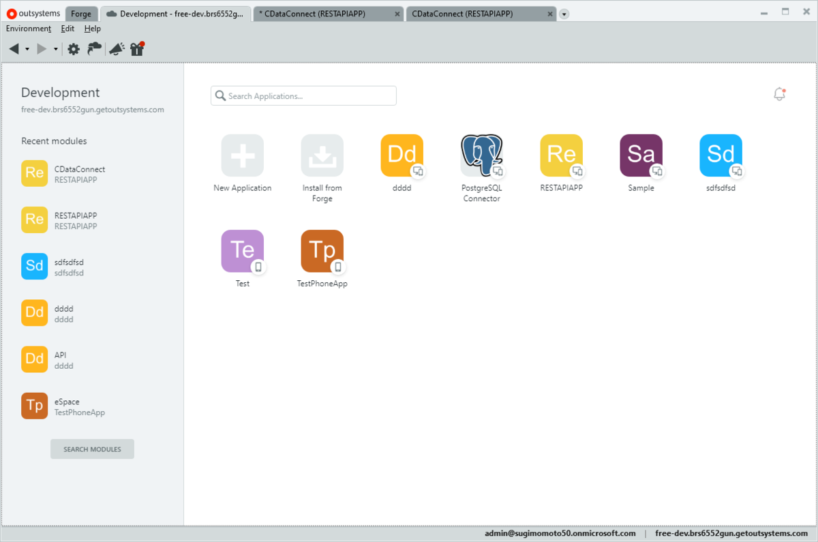Click 'CDataConnect' text in recent modules
Screen dimensions: 818x542
coord(80,169)
